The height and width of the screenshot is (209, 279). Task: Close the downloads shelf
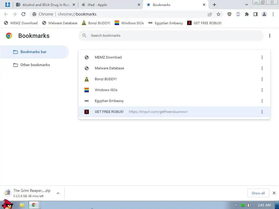(274, 193)
